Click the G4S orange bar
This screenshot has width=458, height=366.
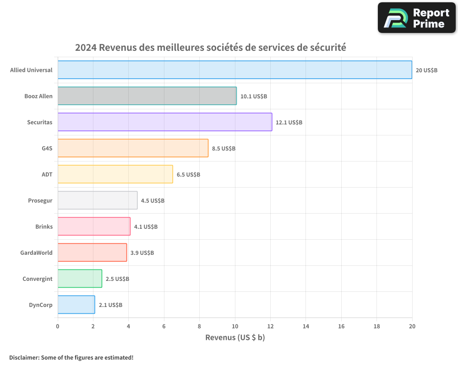(x=133, y=148)
